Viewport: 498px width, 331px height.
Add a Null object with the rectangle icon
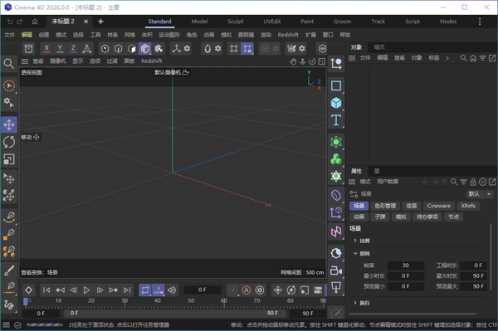(336, 85)
